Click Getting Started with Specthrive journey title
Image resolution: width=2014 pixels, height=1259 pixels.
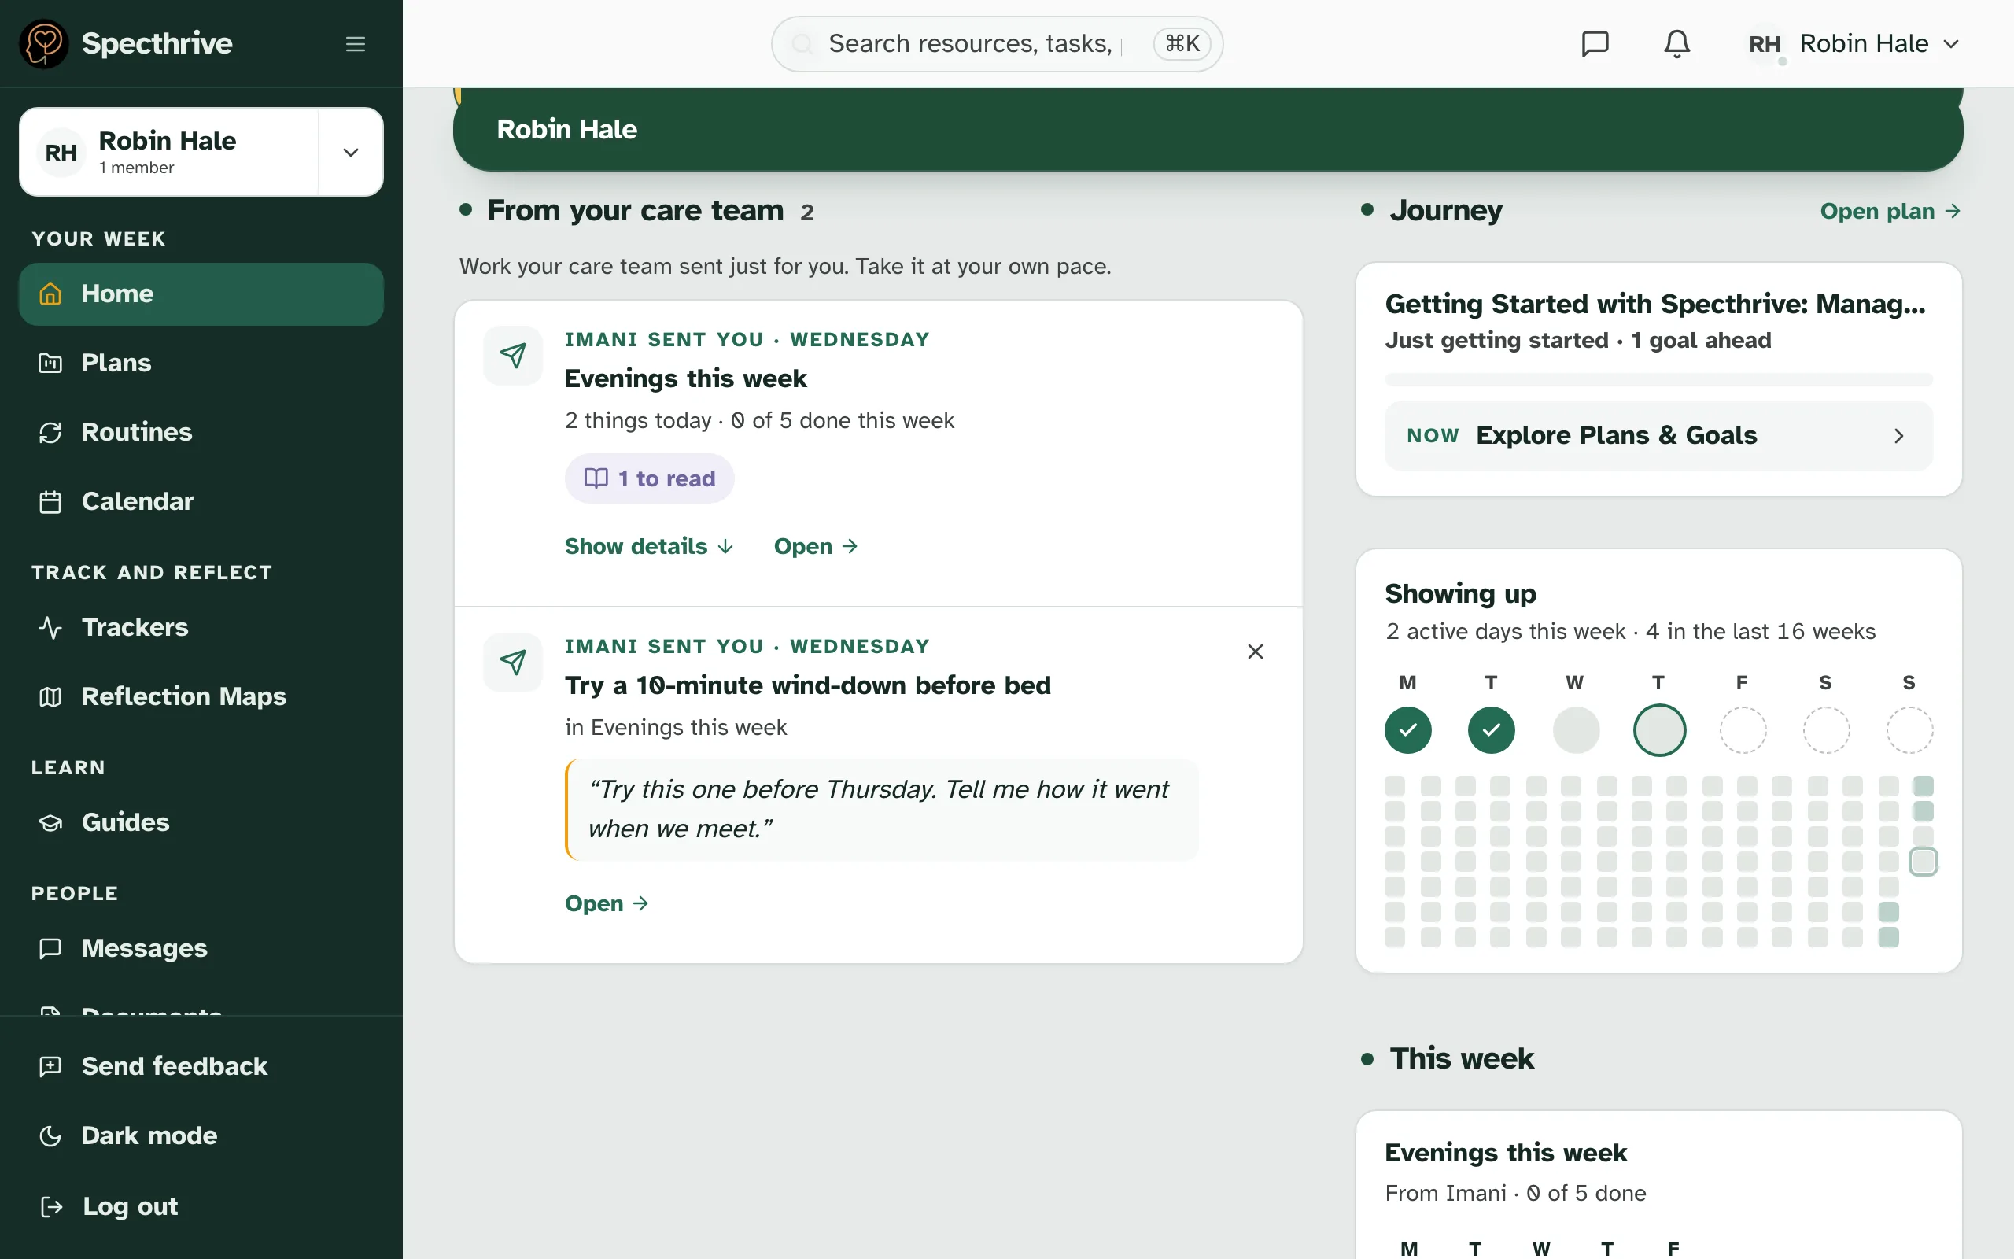click(1654, 304)
